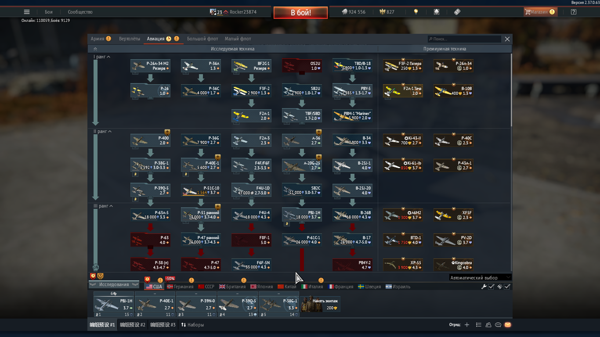
Task: Collapse all ranks with double chevron
Action: [95, 49]
